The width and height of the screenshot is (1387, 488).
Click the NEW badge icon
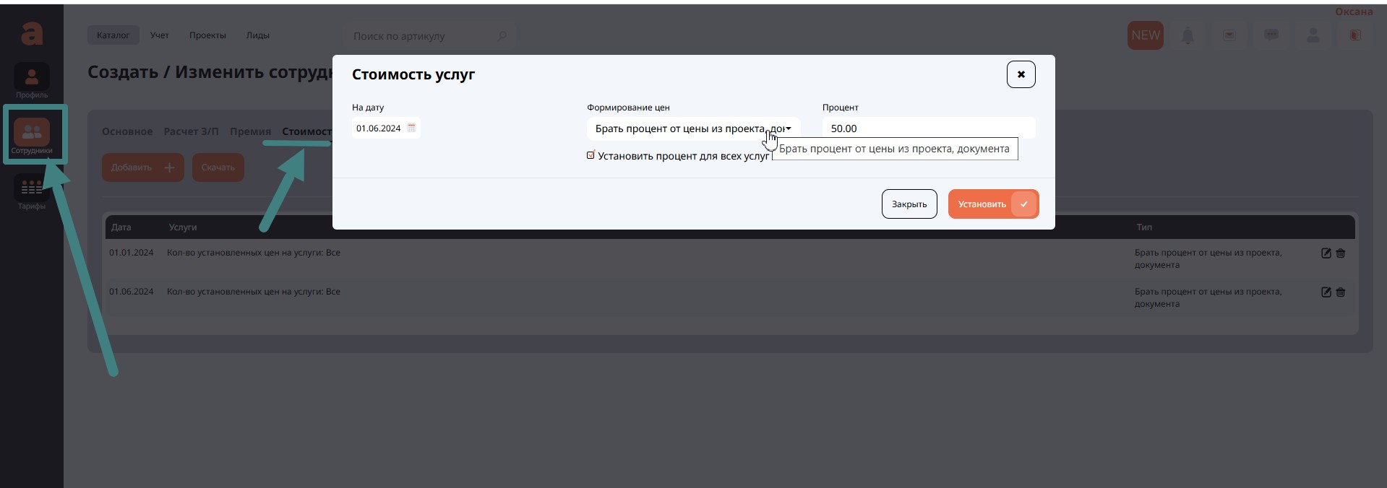(1145, 35)
